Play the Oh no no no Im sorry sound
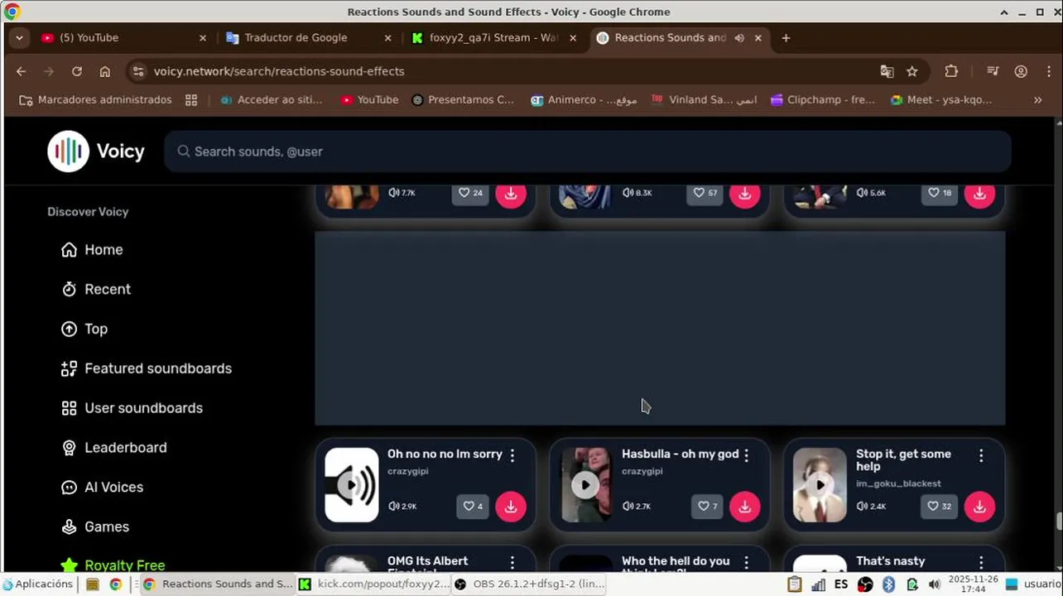Screen dimensions: 1063x596 click(x=352, y=485)
